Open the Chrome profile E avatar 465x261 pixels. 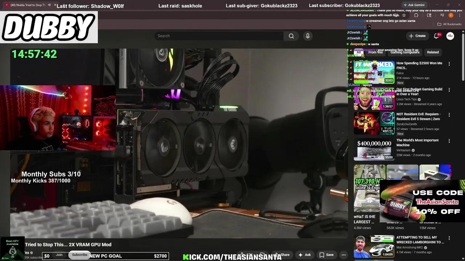pos(451,15)
